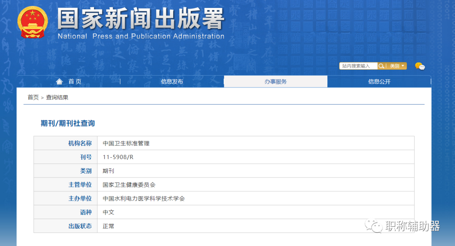
Task: Open the WeChat chat icon near search bar
Action: coord(420,66)
